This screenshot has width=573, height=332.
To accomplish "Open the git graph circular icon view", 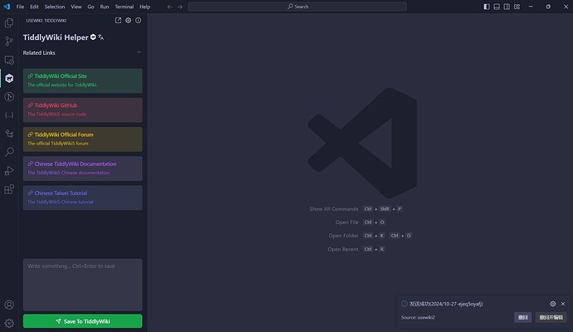I will click(9, 97).
